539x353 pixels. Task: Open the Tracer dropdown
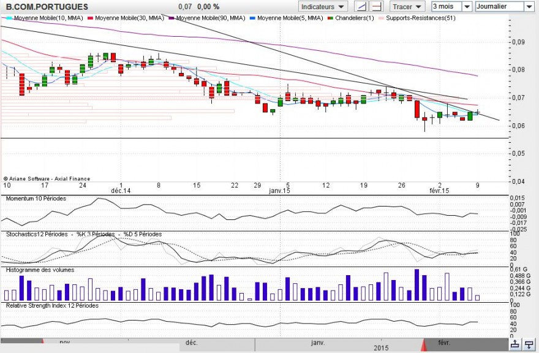pos(406,6)
